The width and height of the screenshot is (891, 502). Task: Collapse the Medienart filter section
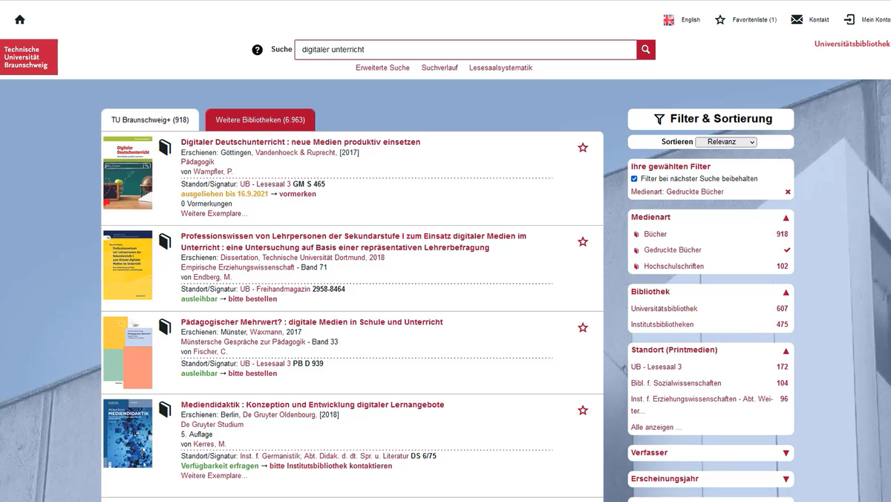click(786, 218)
